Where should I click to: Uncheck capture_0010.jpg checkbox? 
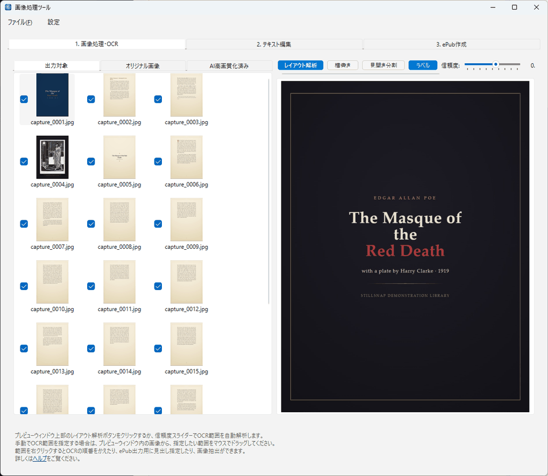point(24,286)
